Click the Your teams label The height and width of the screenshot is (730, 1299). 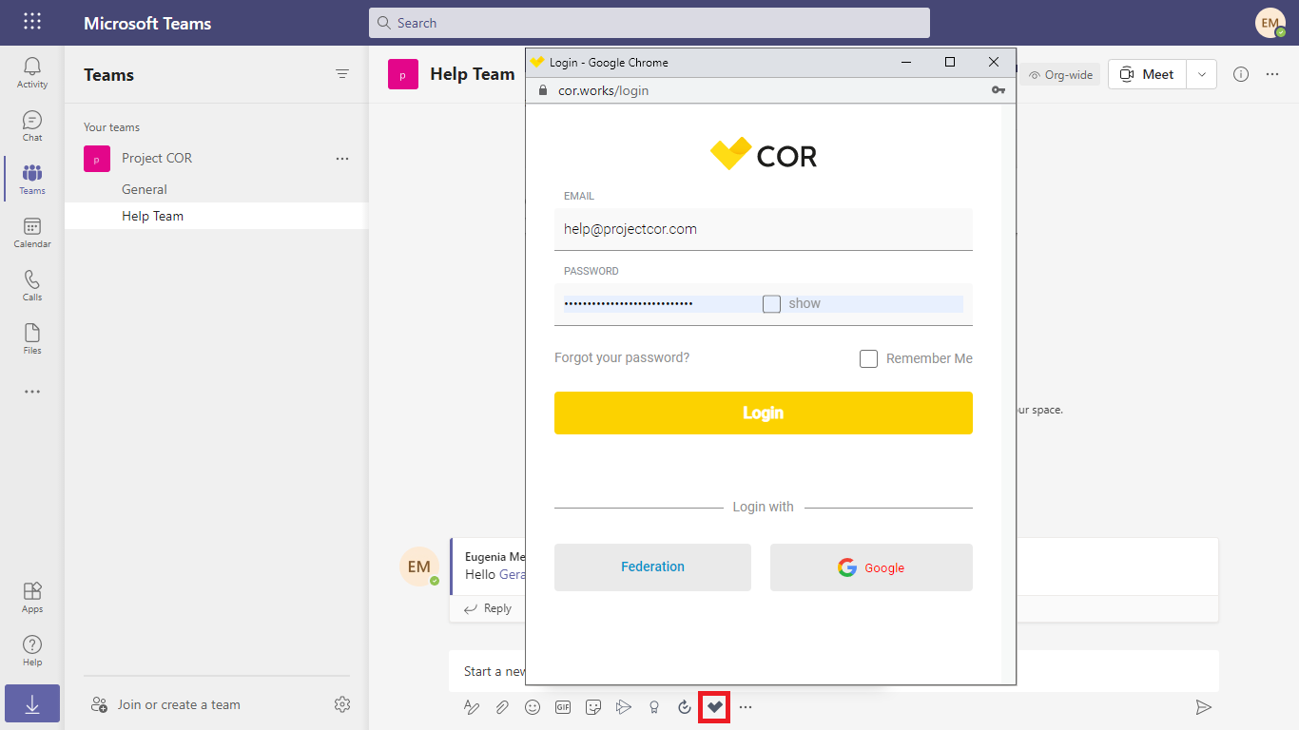click(x=111, y=127)
